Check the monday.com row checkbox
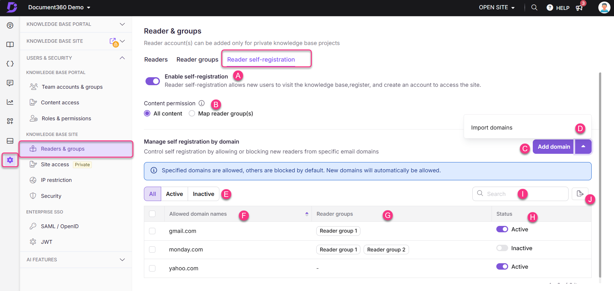Screen dimensions: 614x291 [x=152, y=250]
